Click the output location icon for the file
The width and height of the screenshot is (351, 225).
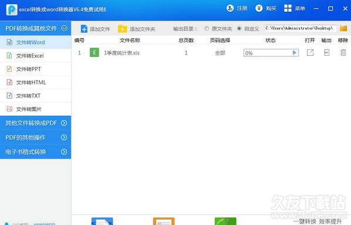pos(326,53)
